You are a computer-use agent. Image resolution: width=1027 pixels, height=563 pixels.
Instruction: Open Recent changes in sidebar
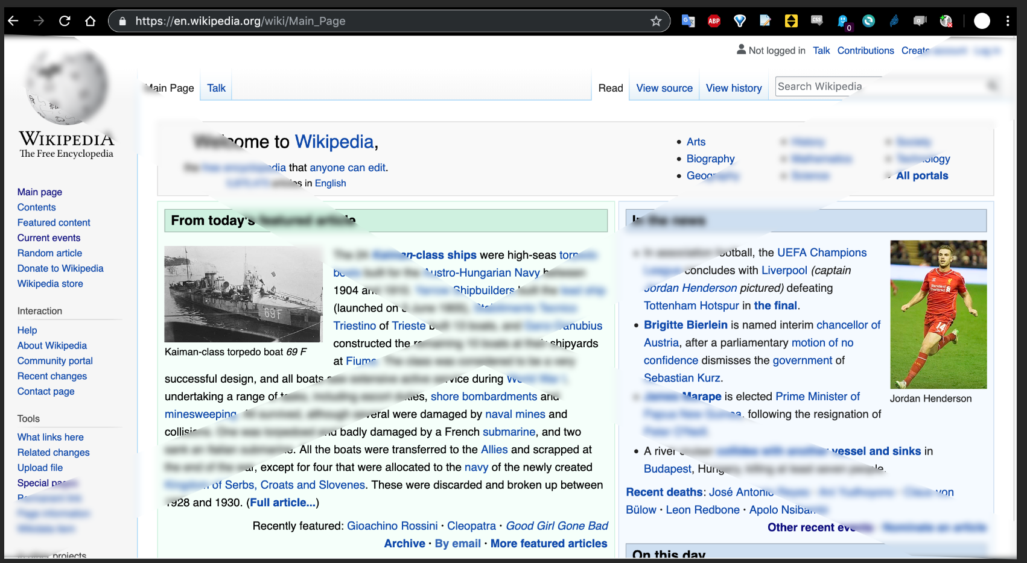click(x=52, y=376)
